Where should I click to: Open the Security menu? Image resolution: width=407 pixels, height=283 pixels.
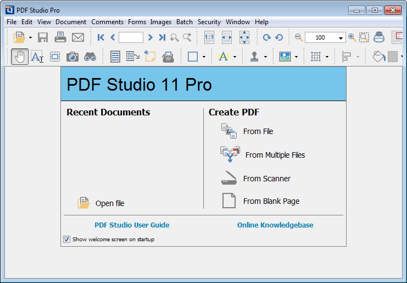(x=209, y=22)
